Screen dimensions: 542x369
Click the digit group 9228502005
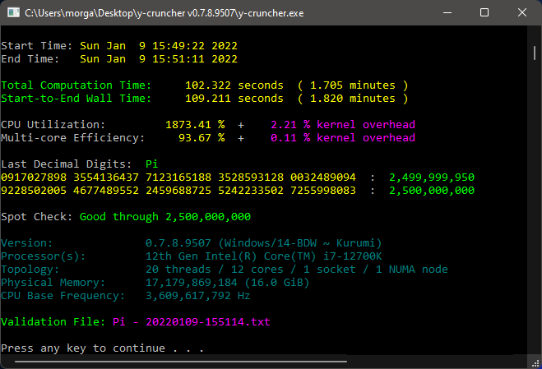click(34, 191)
